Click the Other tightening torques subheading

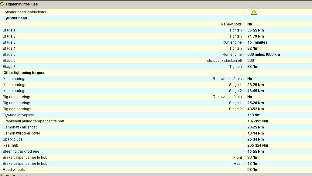[x=24, y=73]
